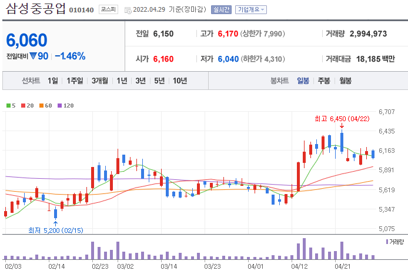Click the 6,707 price axis label

pos(387,112)
